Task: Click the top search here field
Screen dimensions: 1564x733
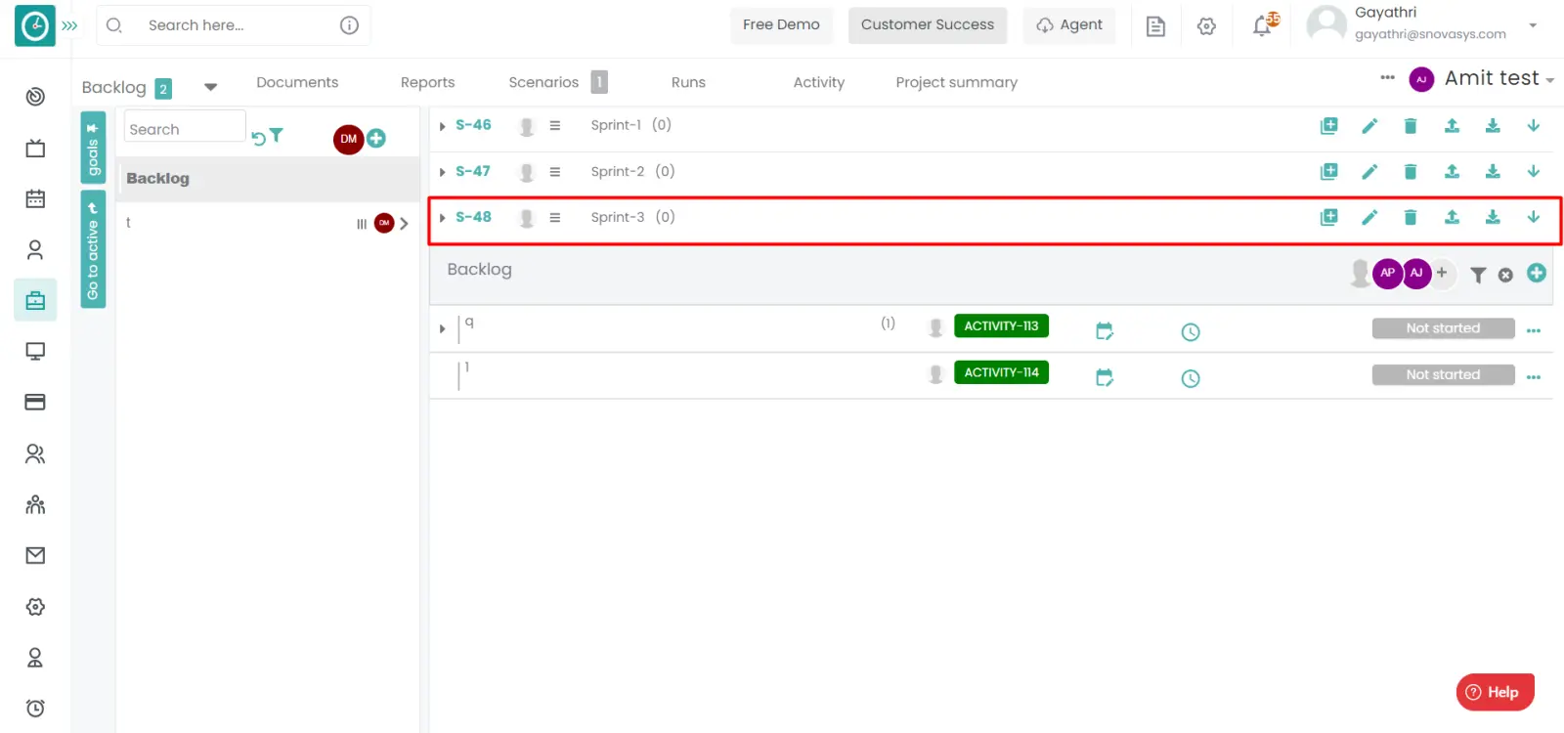Action: 235,25
